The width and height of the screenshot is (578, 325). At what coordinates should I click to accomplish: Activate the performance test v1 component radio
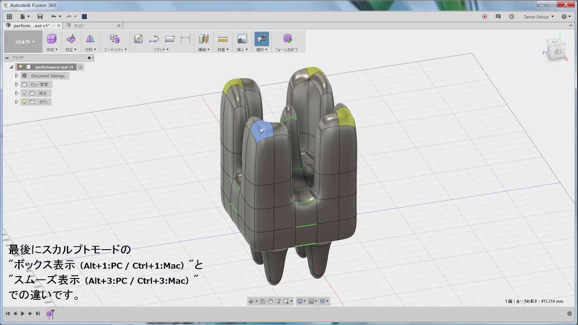pos(80,67)
